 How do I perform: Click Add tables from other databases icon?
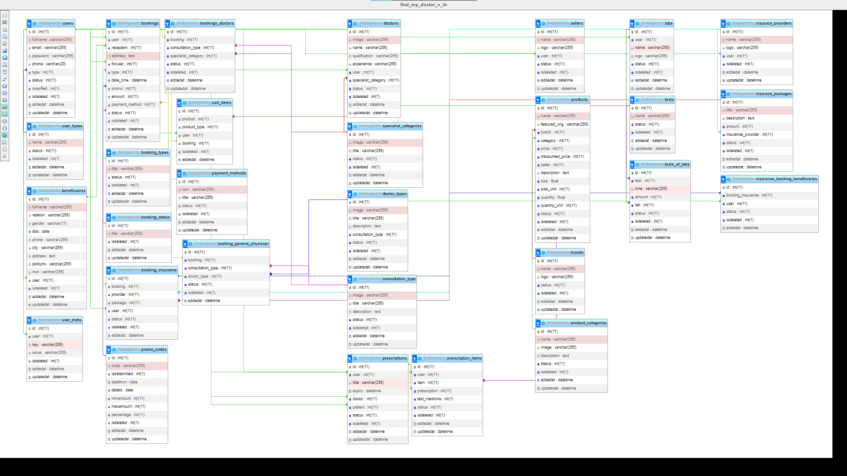click(x=5, y=30)
